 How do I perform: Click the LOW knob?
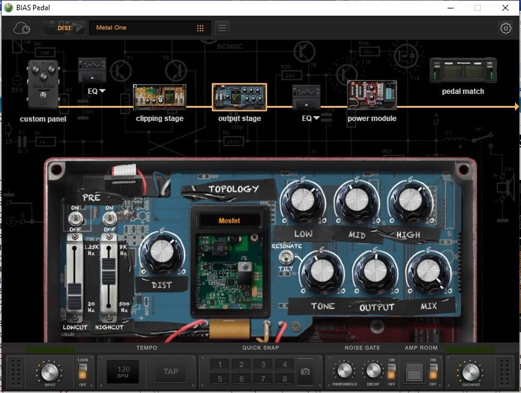tap(303, 202)
